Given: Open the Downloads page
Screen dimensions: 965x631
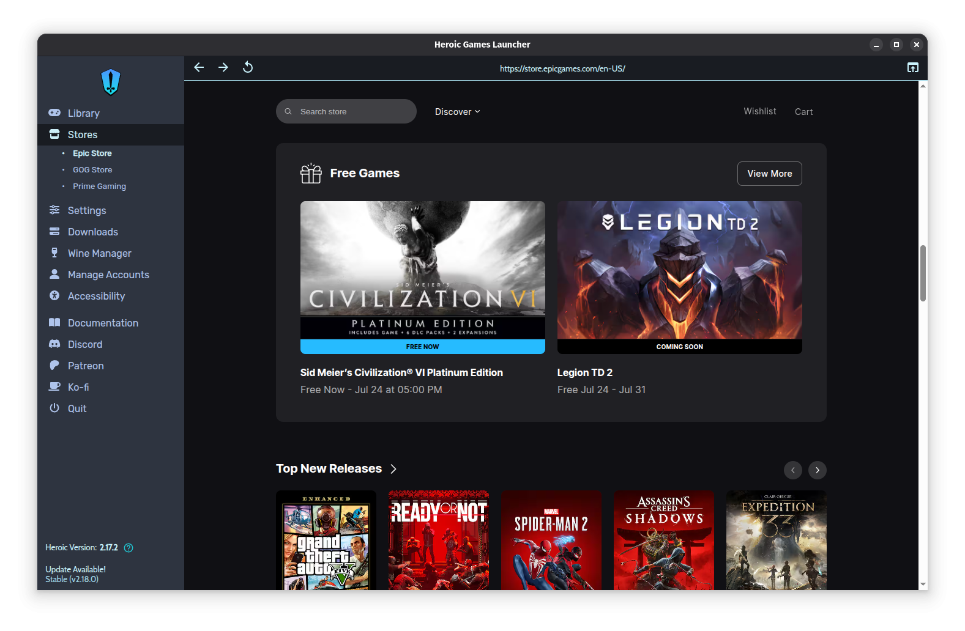Looking at the screenshot, I should point(111,232).
